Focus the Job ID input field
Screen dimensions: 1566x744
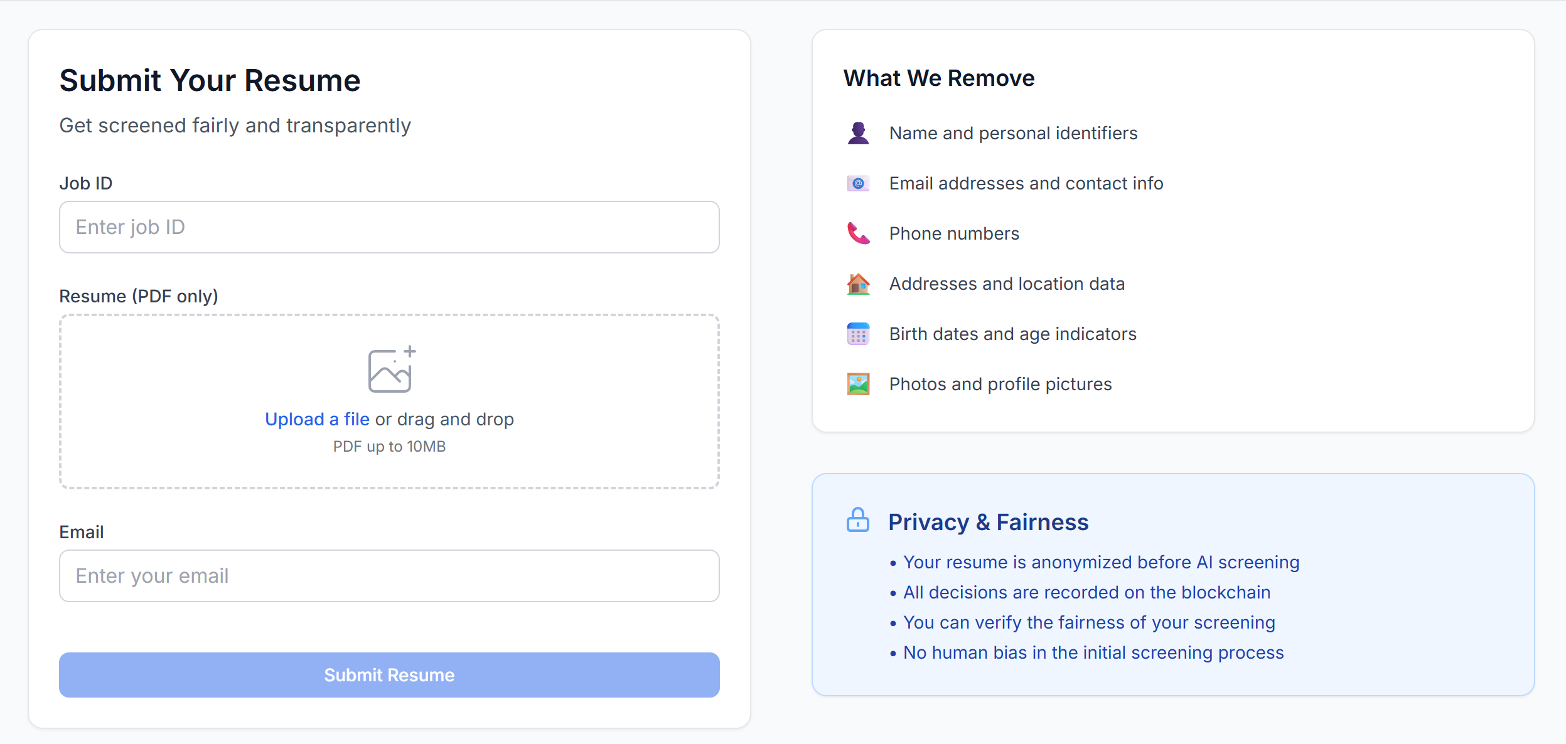pos(389,227)
